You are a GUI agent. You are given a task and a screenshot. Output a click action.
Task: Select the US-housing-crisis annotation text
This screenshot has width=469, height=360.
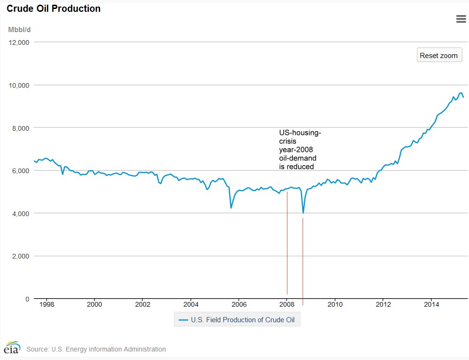pyautogui.click(x=300, y=150)
